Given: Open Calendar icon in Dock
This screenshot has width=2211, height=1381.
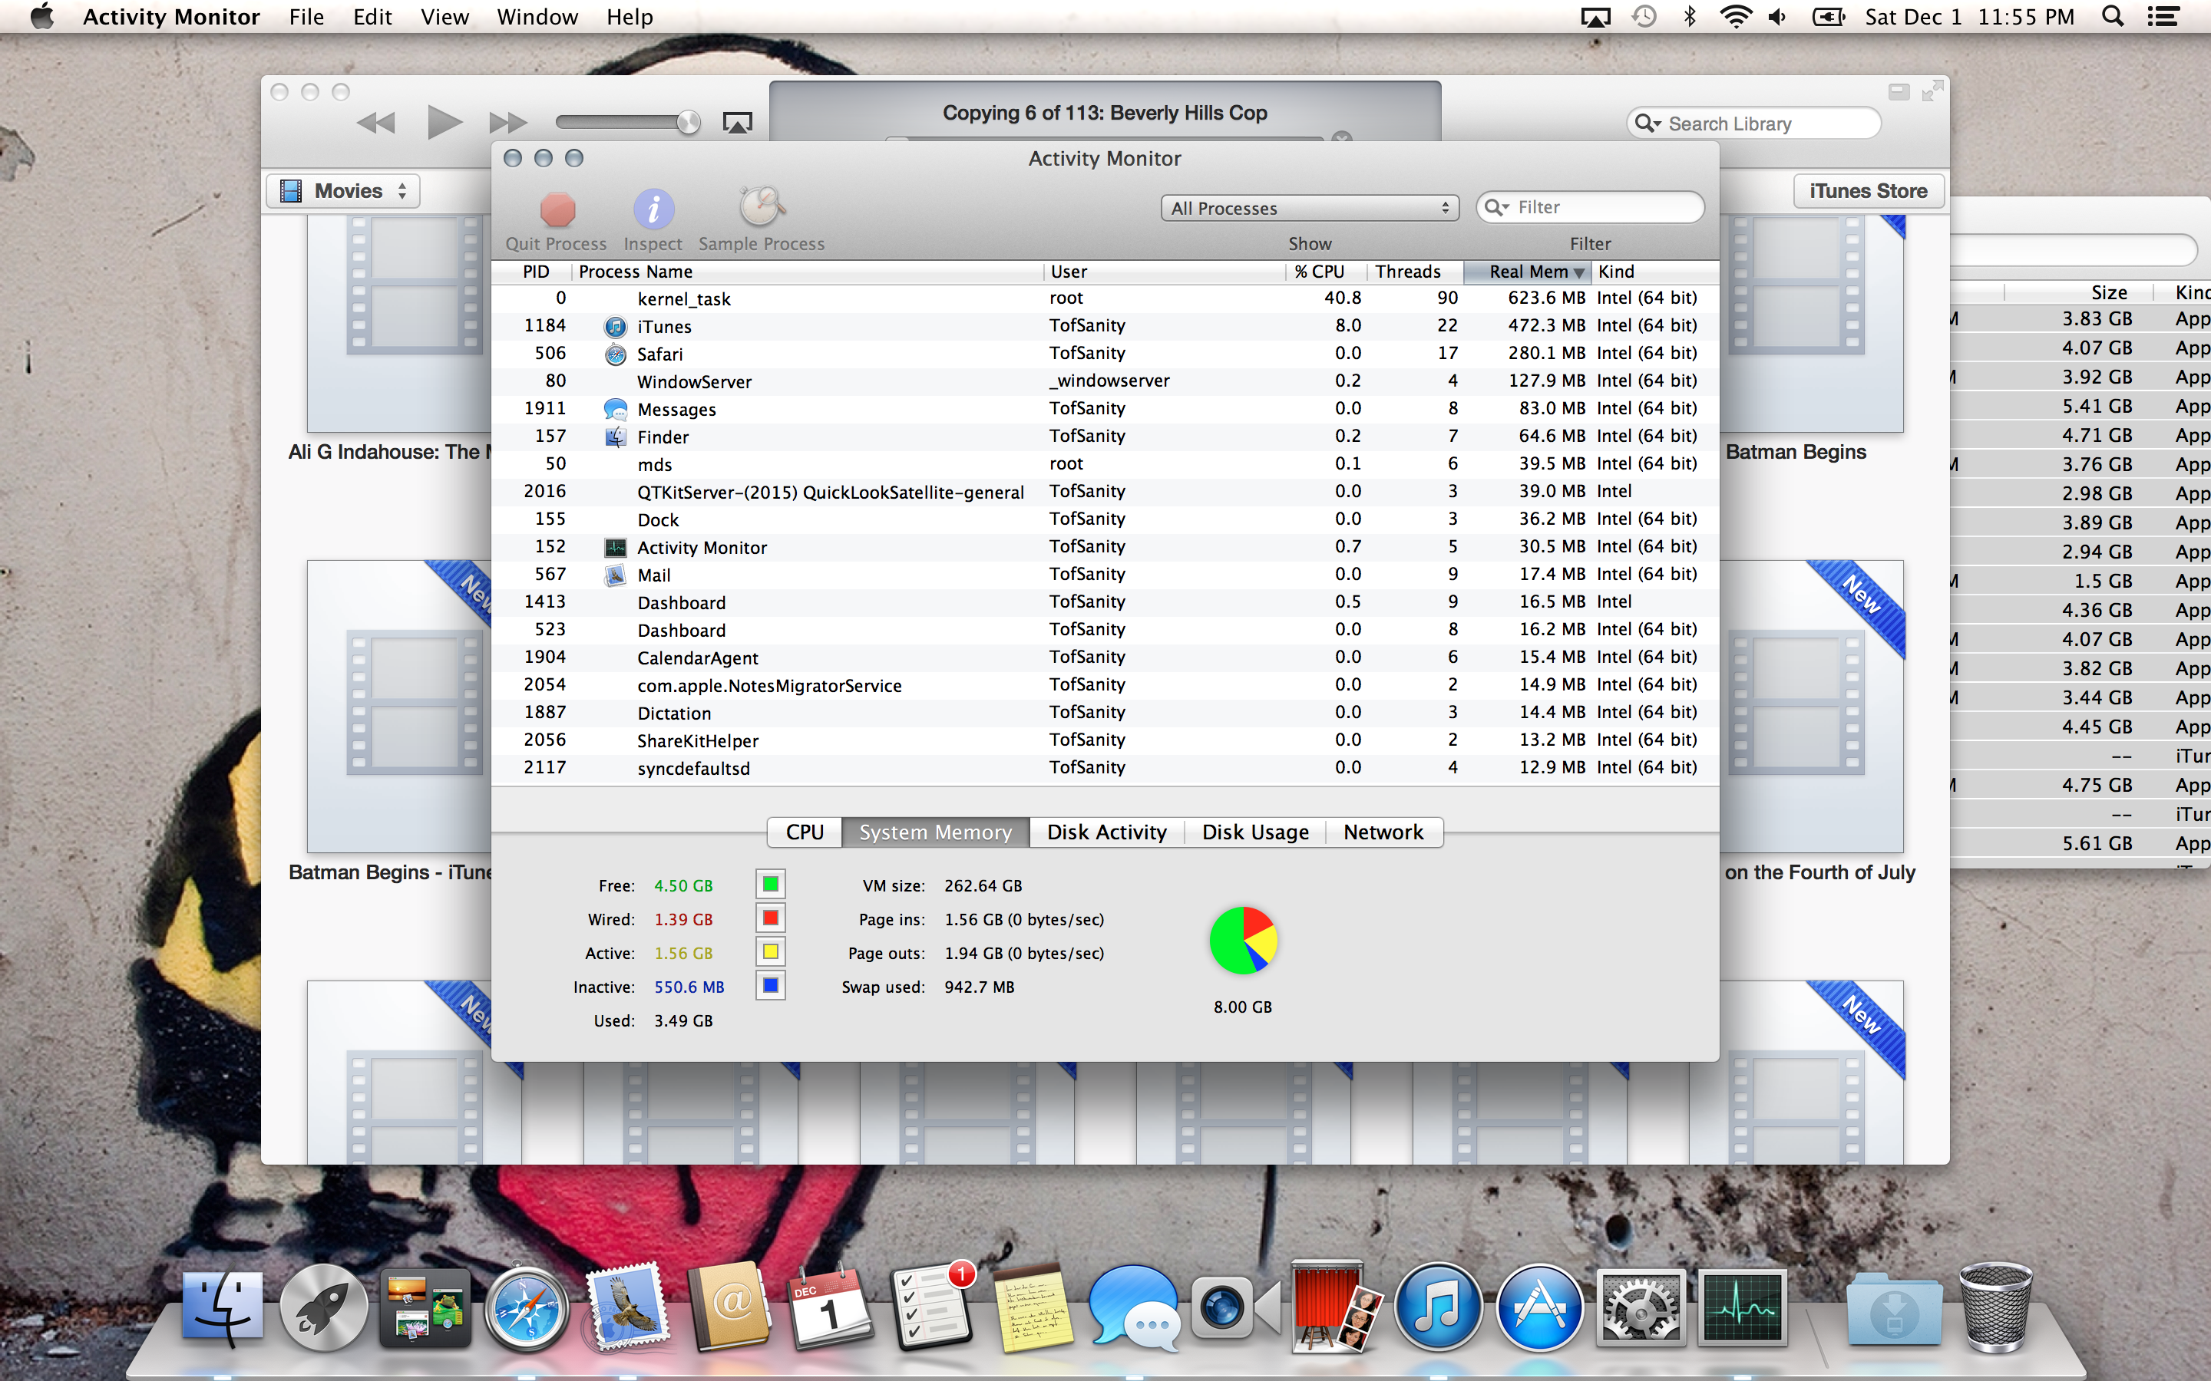Looking at the screenshot, I should click(x=831, y=1307).
